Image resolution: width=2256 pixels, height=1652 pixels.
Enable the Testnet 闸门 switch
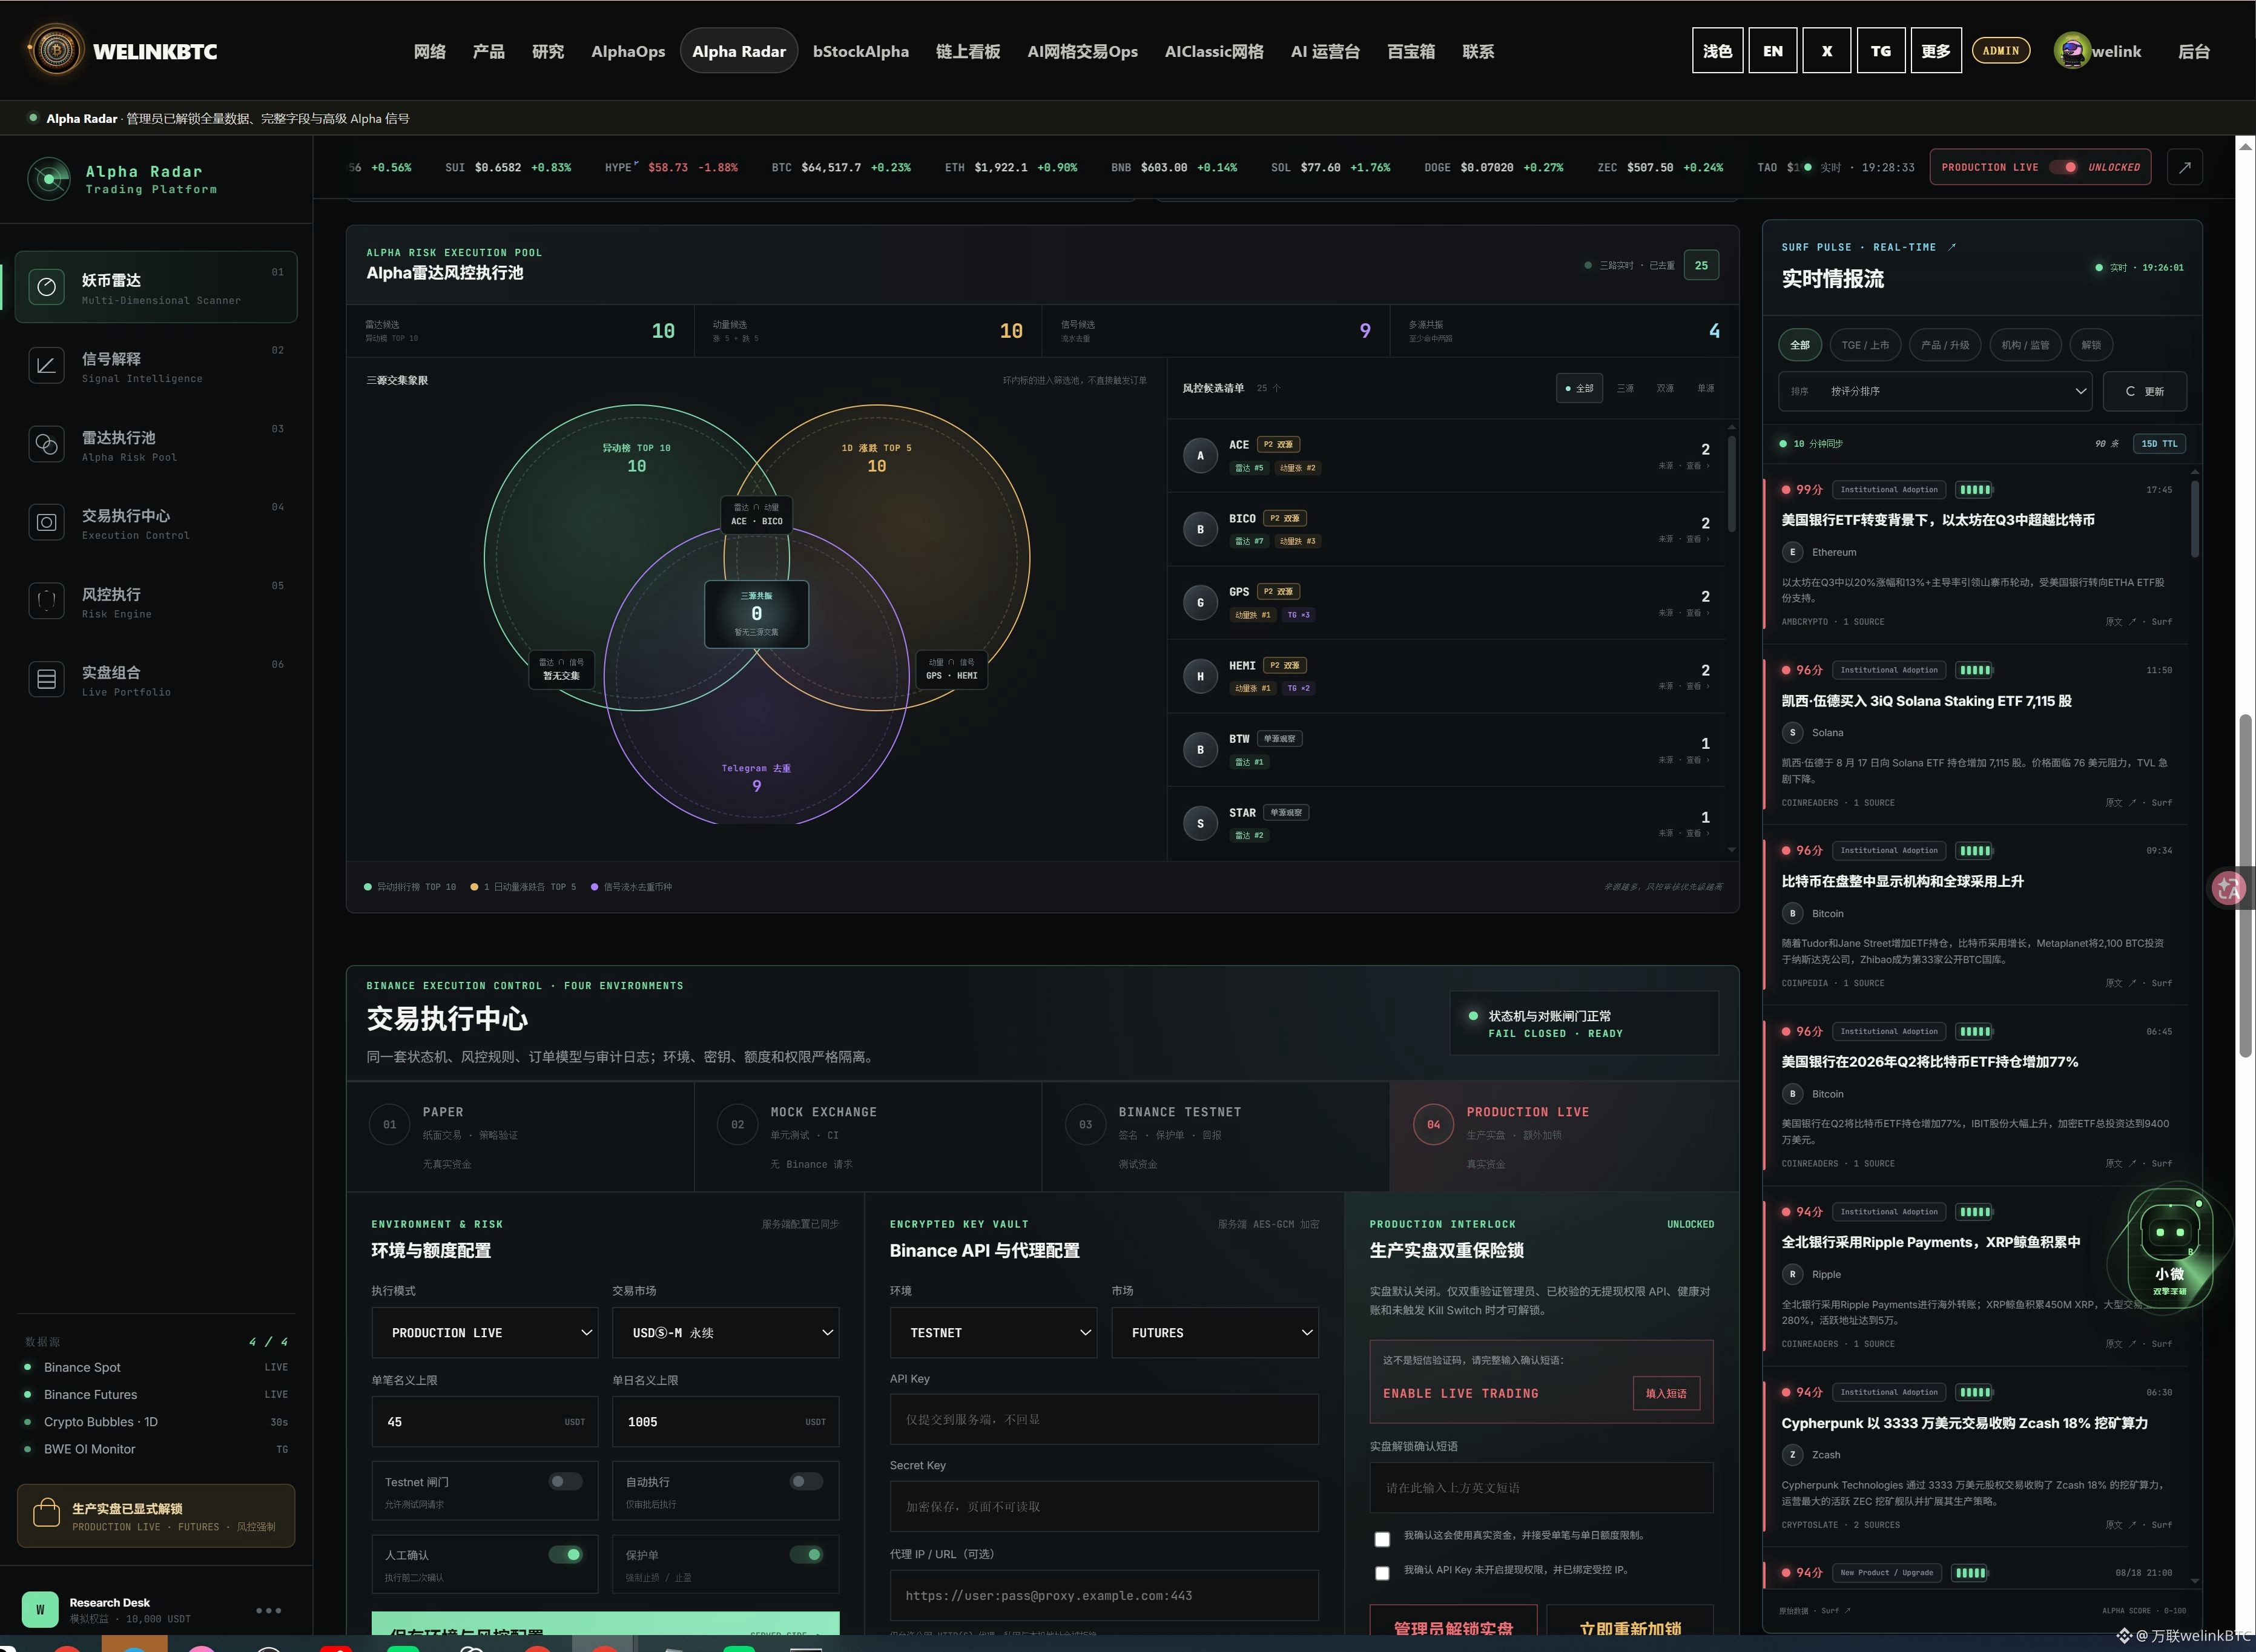click(x=566, y=1481)
